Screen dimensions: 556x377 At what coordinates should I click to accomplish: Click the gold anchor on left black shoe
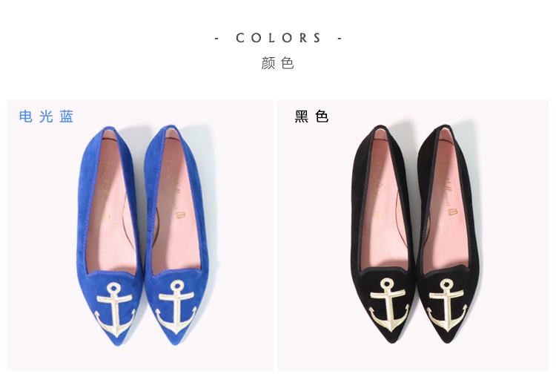click(388, 304)
